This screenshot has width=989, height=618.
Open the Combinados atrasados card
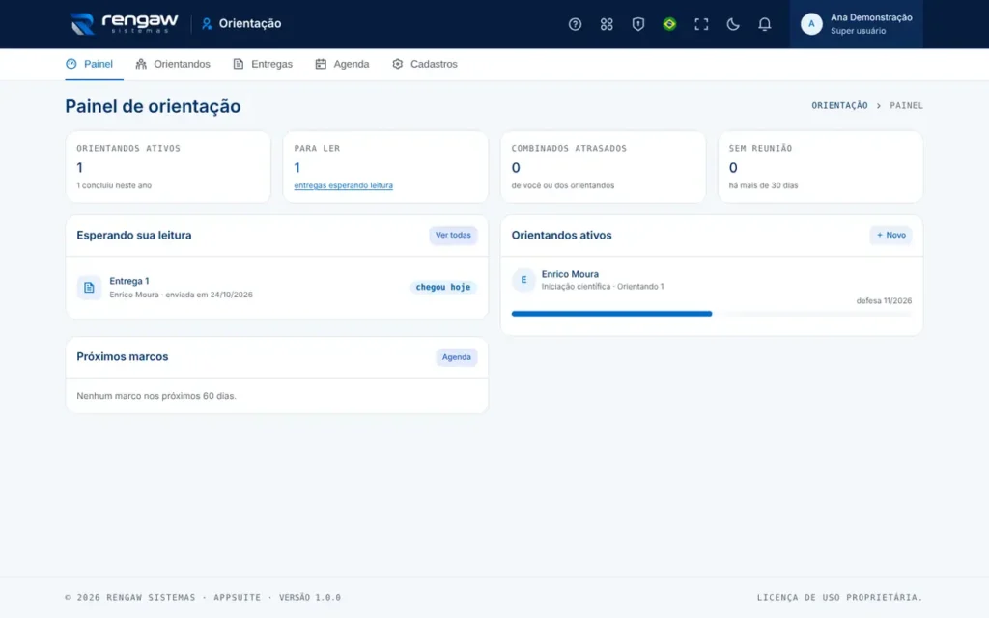[x=603, y=167]
